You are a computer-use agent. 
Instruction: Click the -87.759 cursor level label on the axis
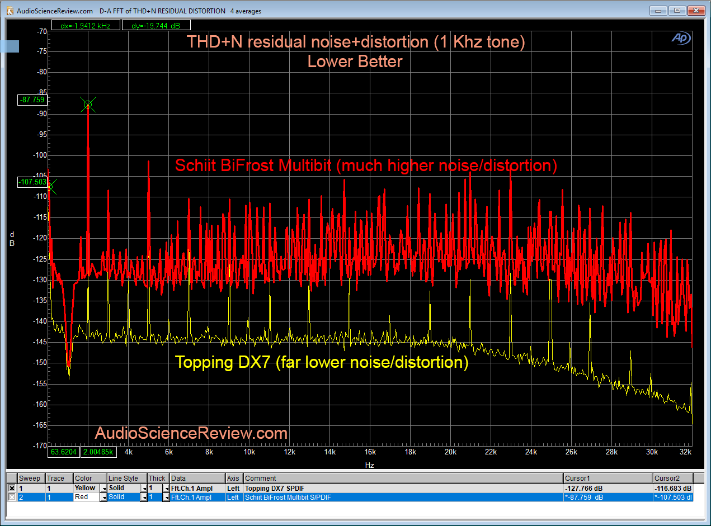[33, 100]
